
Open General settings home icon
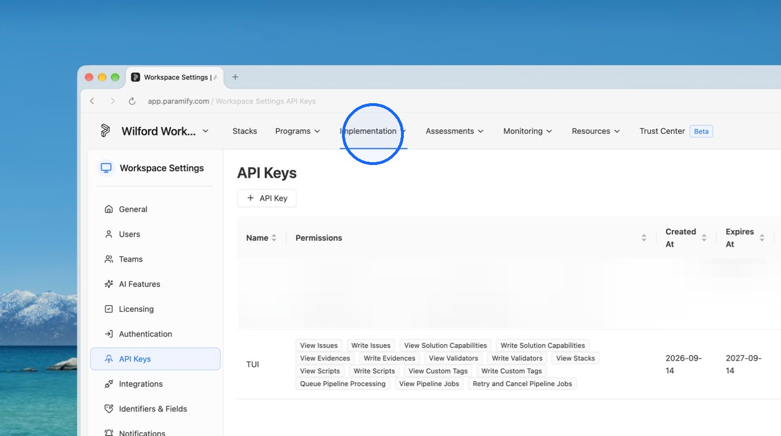pyautogui.click(x=109, y=209)
